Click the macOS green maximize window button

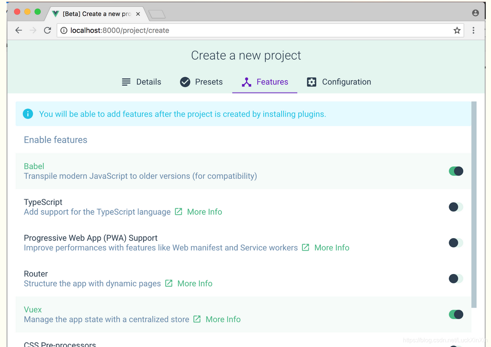37,12
